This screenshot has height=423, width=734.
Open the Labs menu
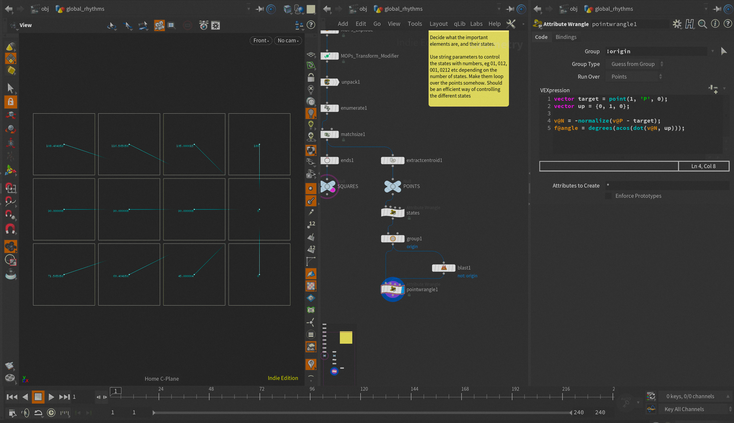pos(476,24)
